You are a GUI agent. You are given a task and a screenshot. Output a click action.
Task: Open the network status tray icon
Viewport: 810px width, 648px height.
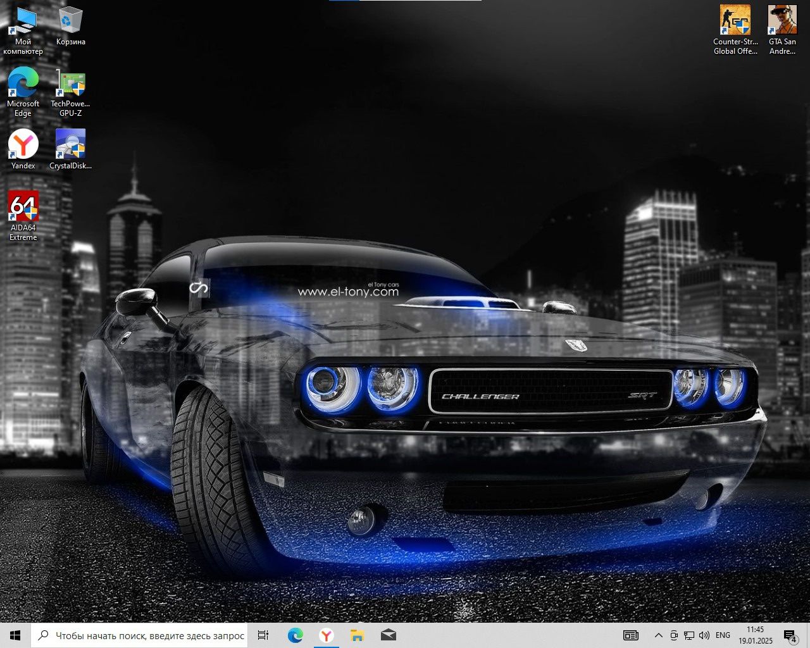(x=689, y=635)
